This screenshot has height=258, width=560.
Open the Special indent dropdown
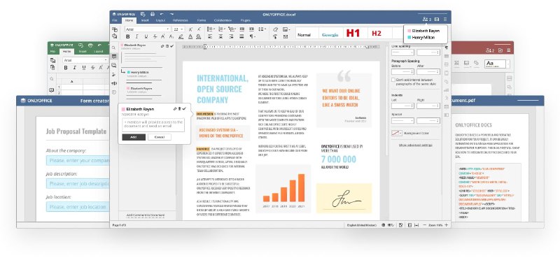402,121
